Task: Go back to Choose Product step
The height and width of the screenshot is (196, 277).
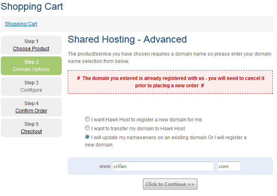Action: coord(31,49)
